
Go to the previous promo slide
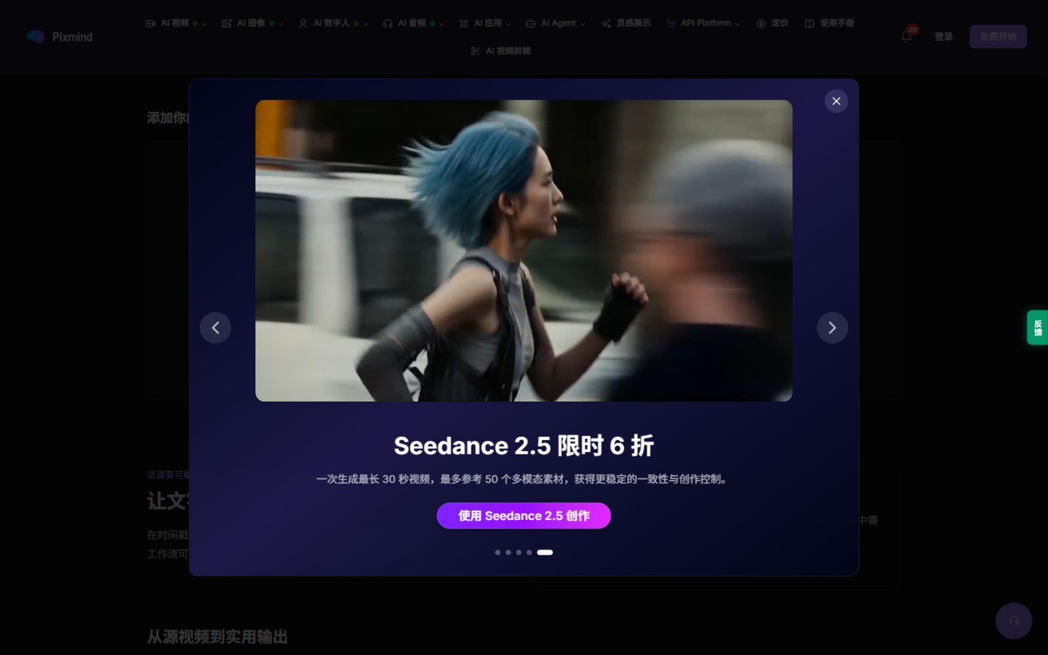(215, 327)
